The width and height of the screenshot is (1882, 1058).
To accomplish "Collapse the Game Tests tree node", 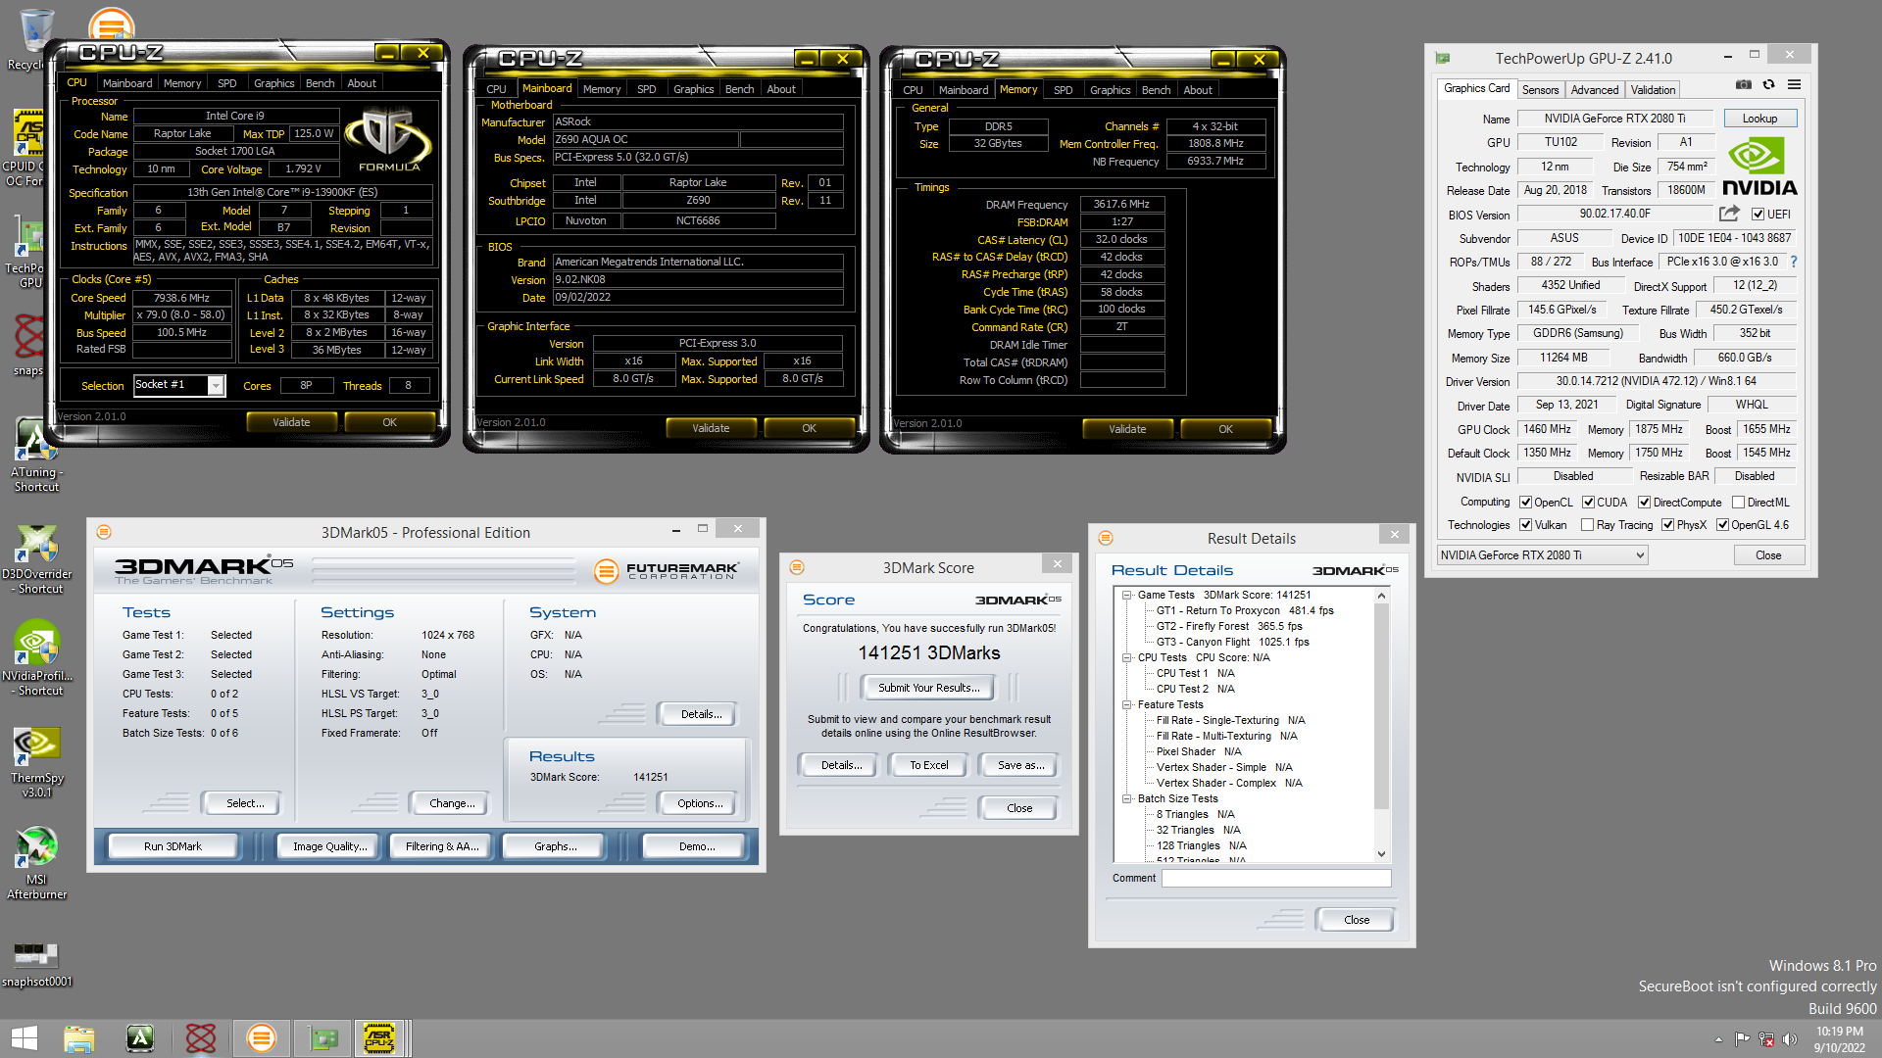I will pos(1127,595).
